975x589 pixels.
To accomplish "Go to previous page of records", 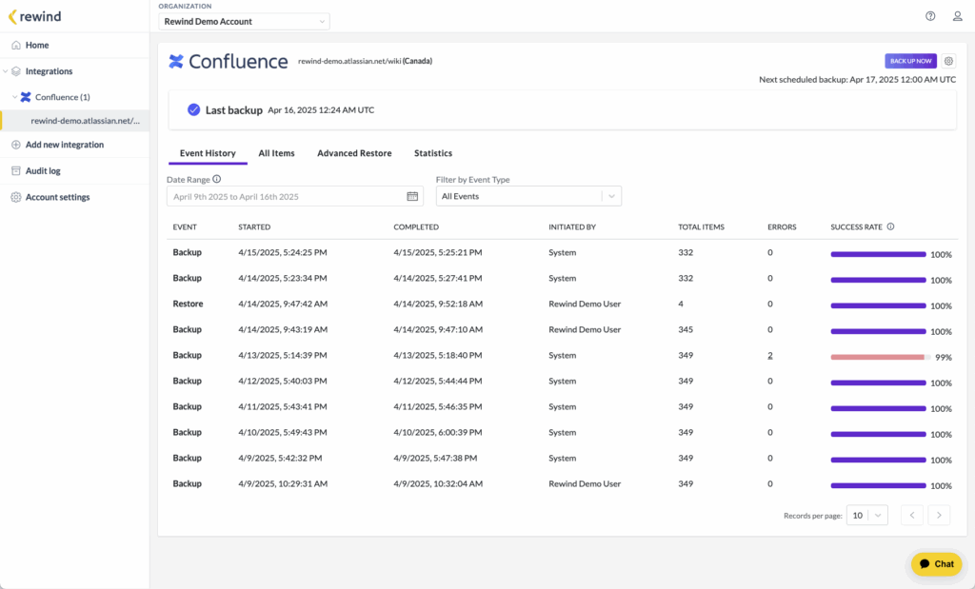I will pos(912,515).
